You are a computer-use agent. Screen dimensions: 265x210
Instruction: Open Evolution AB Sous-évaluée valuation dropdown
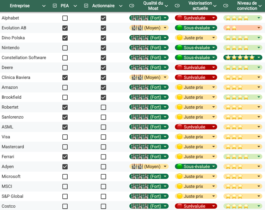point(196,28)
